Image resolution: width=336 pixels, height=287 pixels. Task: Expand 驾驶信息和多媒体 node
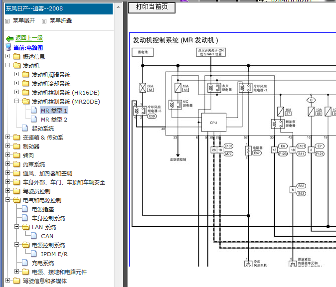[7, 281]
